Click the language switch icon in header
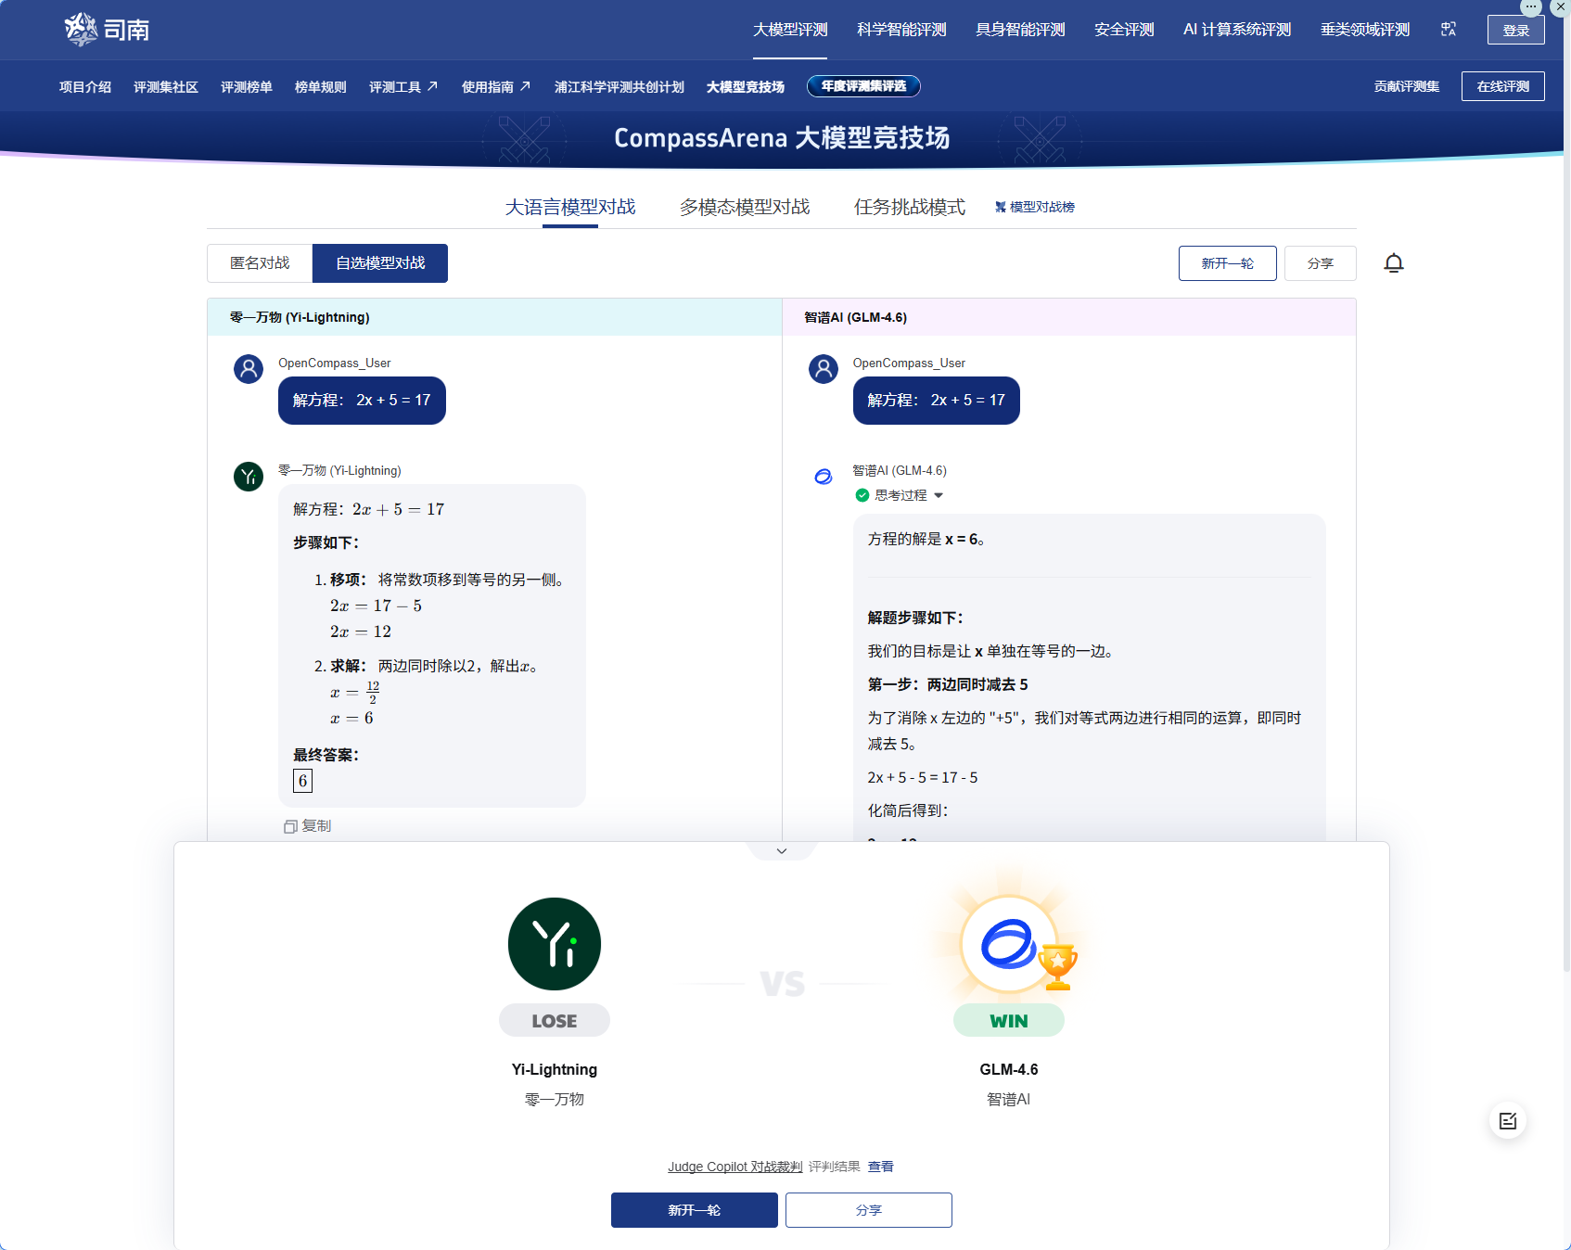 point(1449,30)
